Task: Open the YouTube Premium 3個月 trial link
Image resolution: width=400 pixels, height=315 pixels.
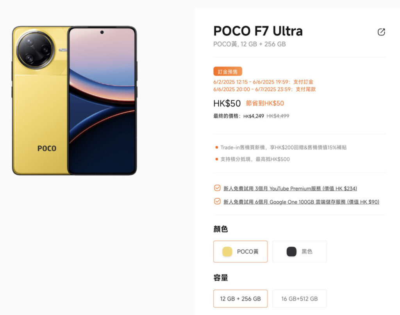Action: [x=290, y=189]
